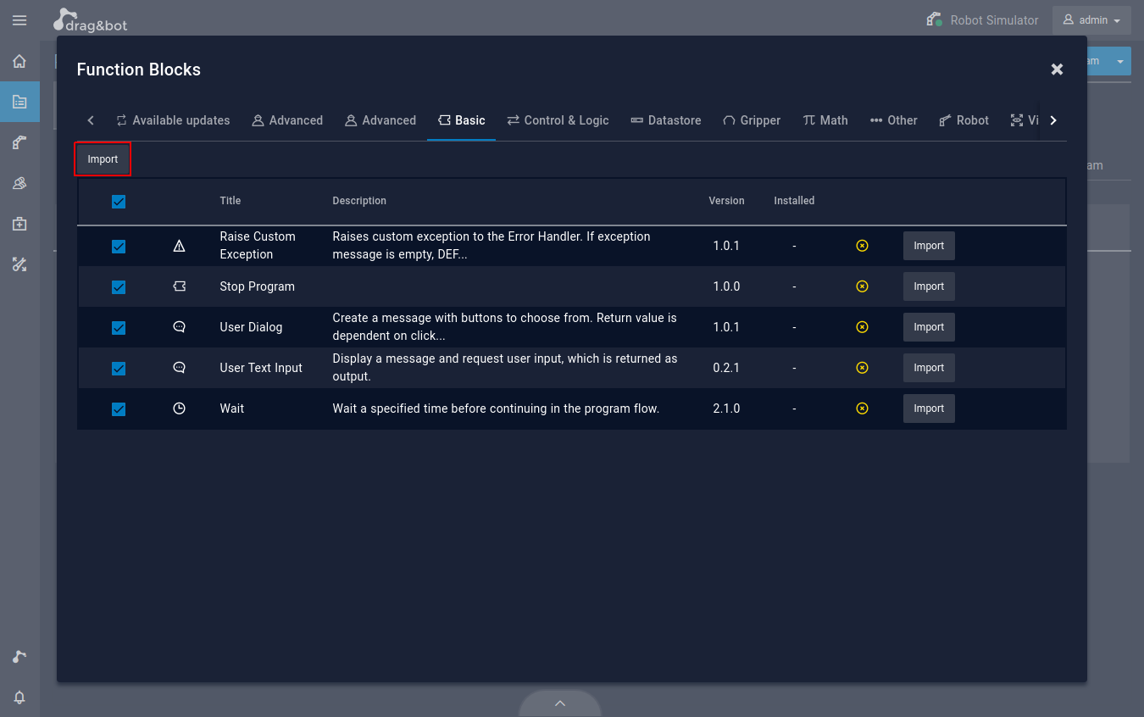Uncheck the Wait checkbox
The height and width of the screenshot is (717, 1144).
click(119, 409)
